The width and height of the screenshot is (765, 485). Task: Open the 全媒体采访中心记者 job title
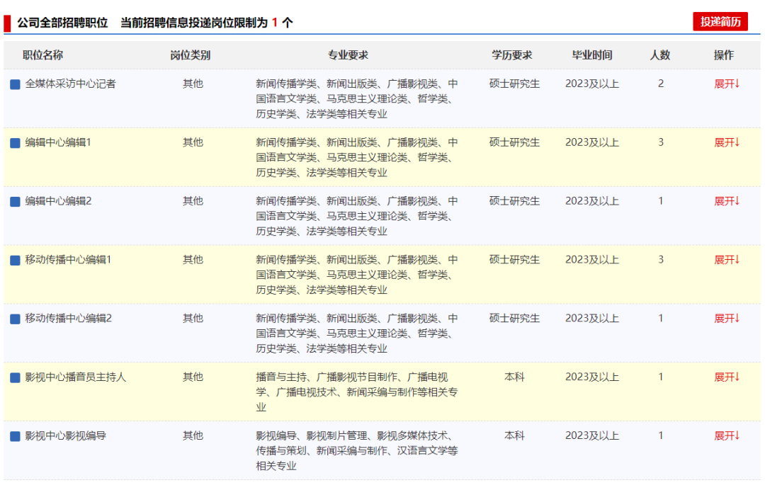pos(70,84)
